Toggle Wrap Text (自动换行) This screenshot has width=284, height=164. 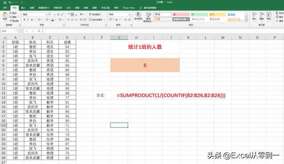pyautogui.click(x=95, y=14)
